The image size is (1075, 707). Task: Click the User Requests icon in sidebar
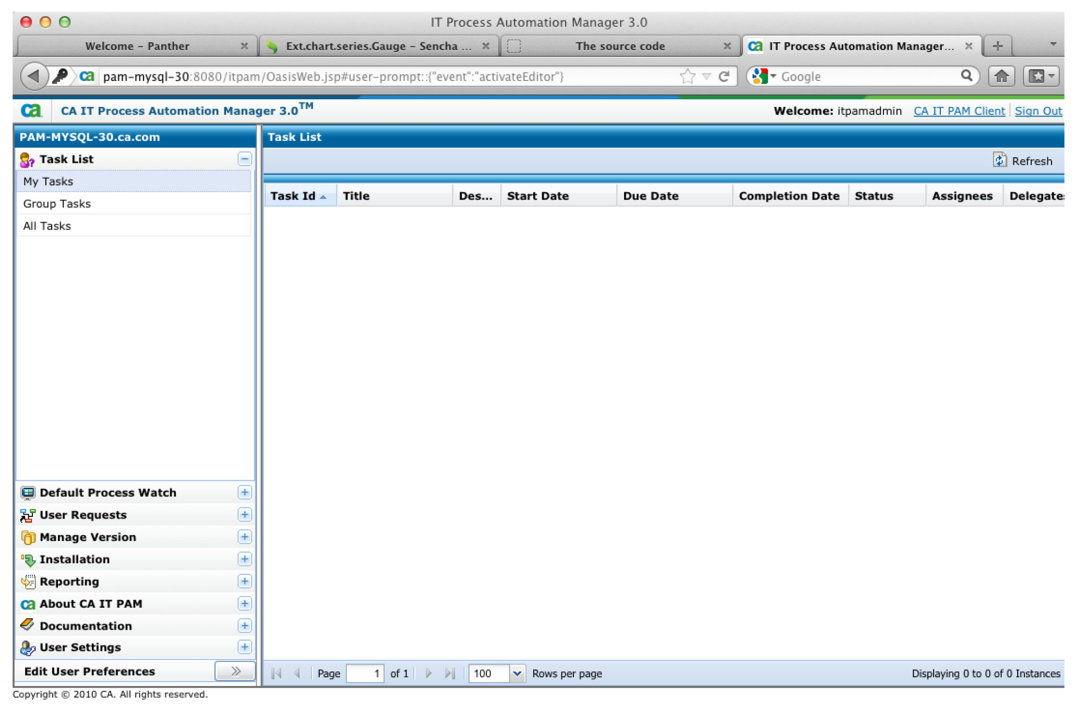point(27,515)
